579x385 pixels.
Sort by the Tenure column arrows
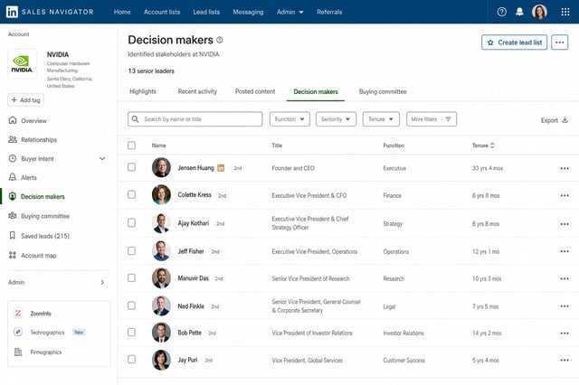(492, 146)
